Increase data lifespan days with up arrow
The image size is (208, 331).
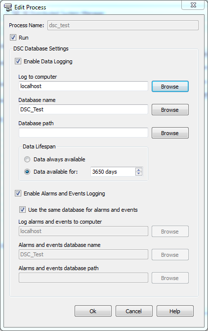coord(139,170)
